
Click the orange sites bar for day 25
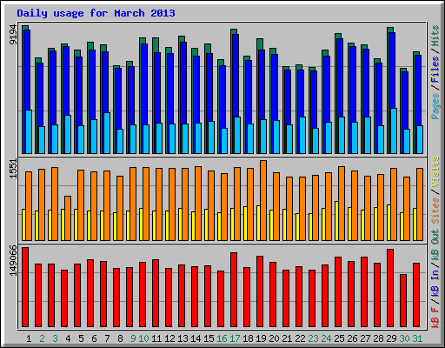tap(342, 204)
